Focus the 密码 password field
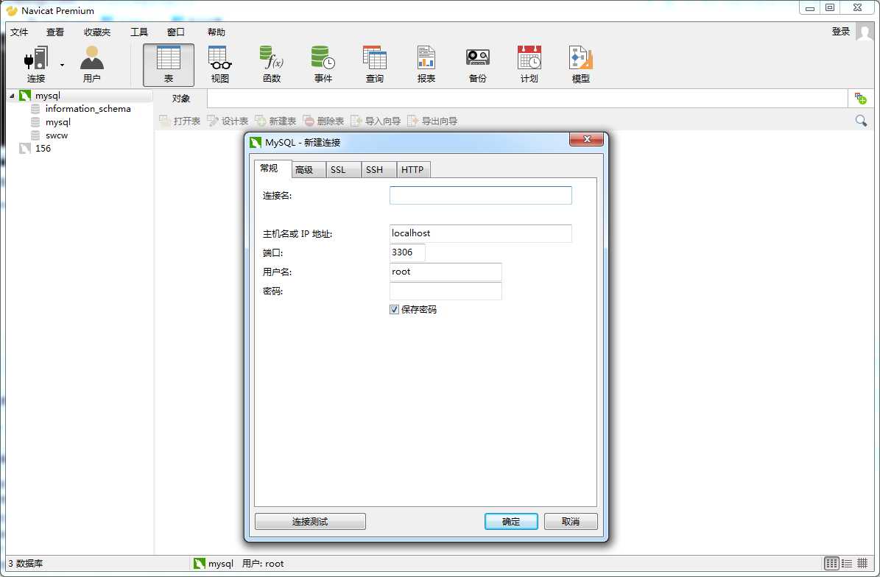Image resolution: width=880 pixels, height=577 pixels. coord(446,291)
